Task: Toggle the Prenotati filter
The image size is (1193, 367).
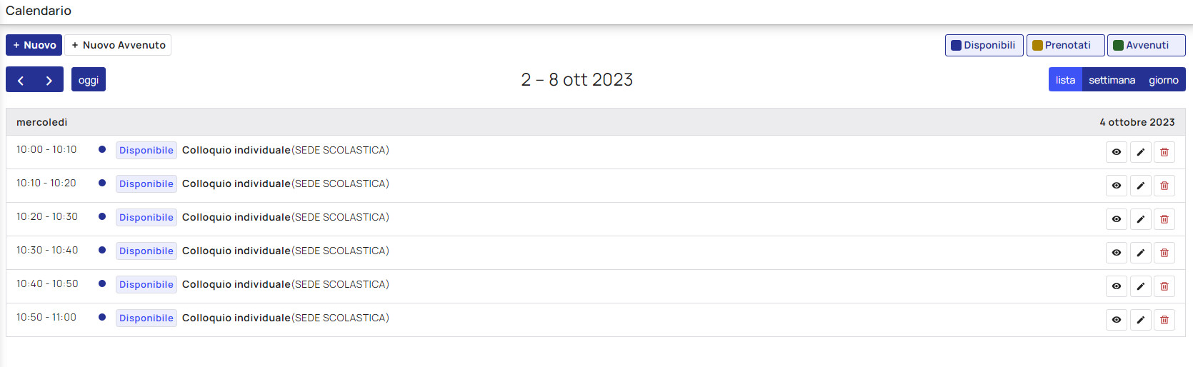Action: point(1066,45)
